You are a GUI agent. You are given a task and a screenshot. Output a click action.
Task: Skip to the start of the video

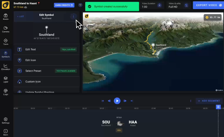tap(102, 101)
